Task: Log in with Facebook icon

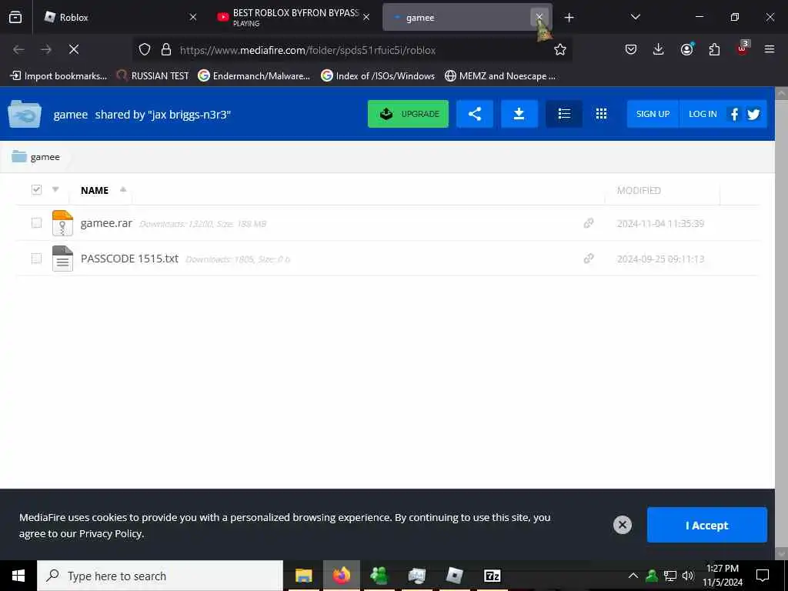Action: (x=734, y=114)
